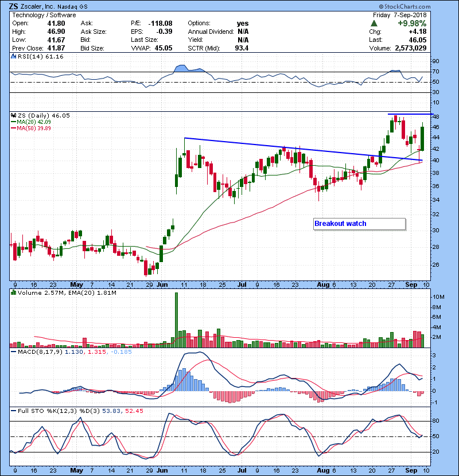459x476 pixels.
Task: Click the Ask Size label
Action: click(94, 32)
